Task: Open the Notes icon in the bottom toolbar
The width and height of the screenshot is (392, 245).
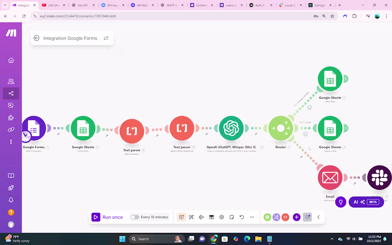Action: tap(232, 217)
